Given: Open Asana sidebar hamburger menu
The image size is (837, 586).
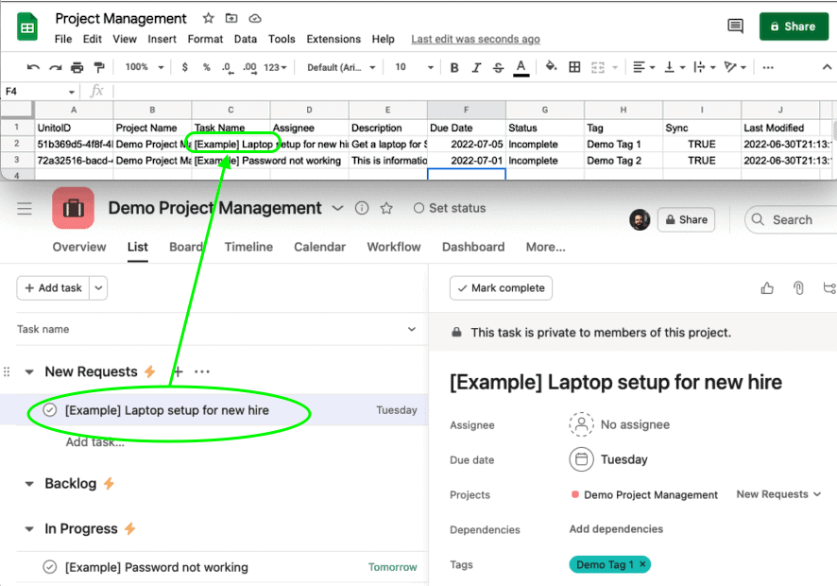Looking at the screenshot, I should coord(25,208).
